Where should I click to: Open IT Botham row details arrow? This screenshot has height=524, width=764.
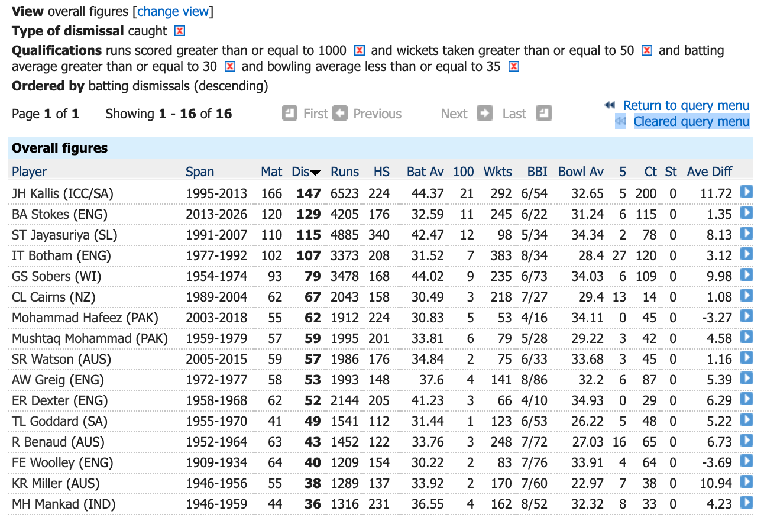tap(747, 254)
